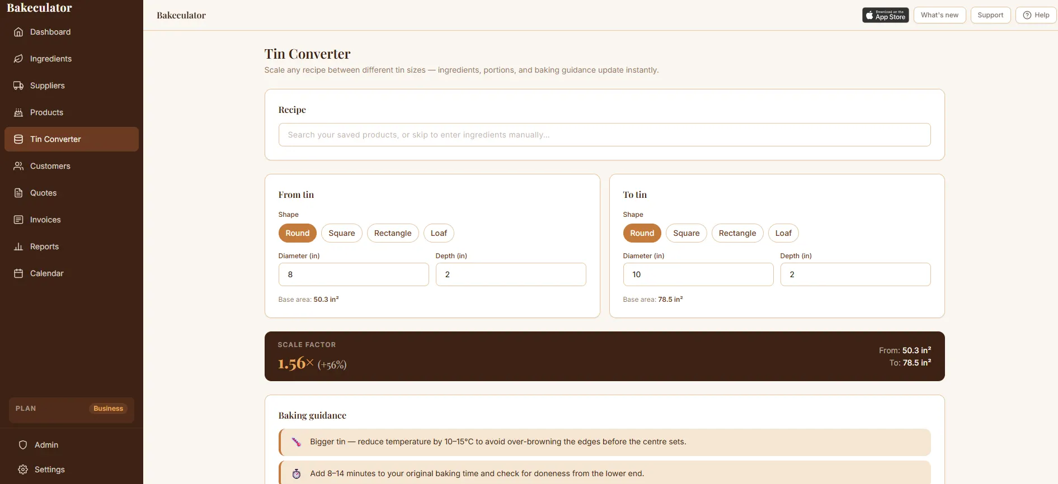Click the Ingredients leaf icon
This screenshot has height=484, width=1058.
click(x=18, y=59)
